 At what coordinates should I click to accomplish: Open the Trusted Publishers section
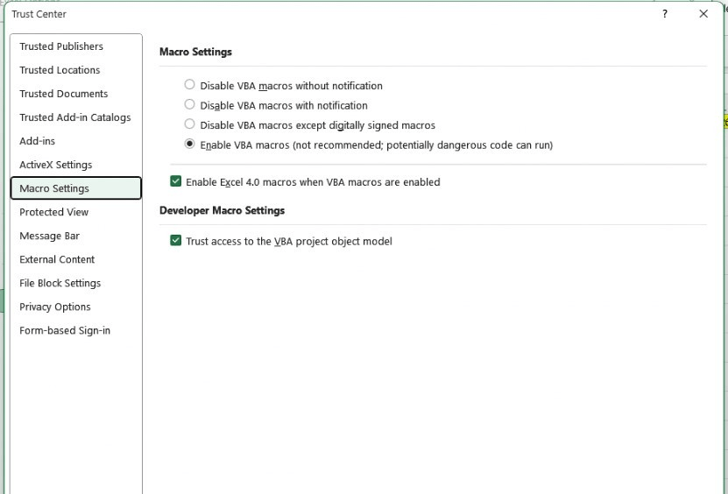[x=76, y=46]
